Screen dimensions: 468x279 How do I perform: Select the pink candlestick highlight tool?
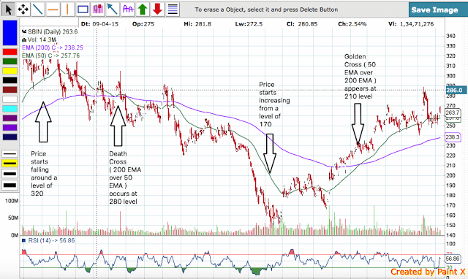[97, 9]
